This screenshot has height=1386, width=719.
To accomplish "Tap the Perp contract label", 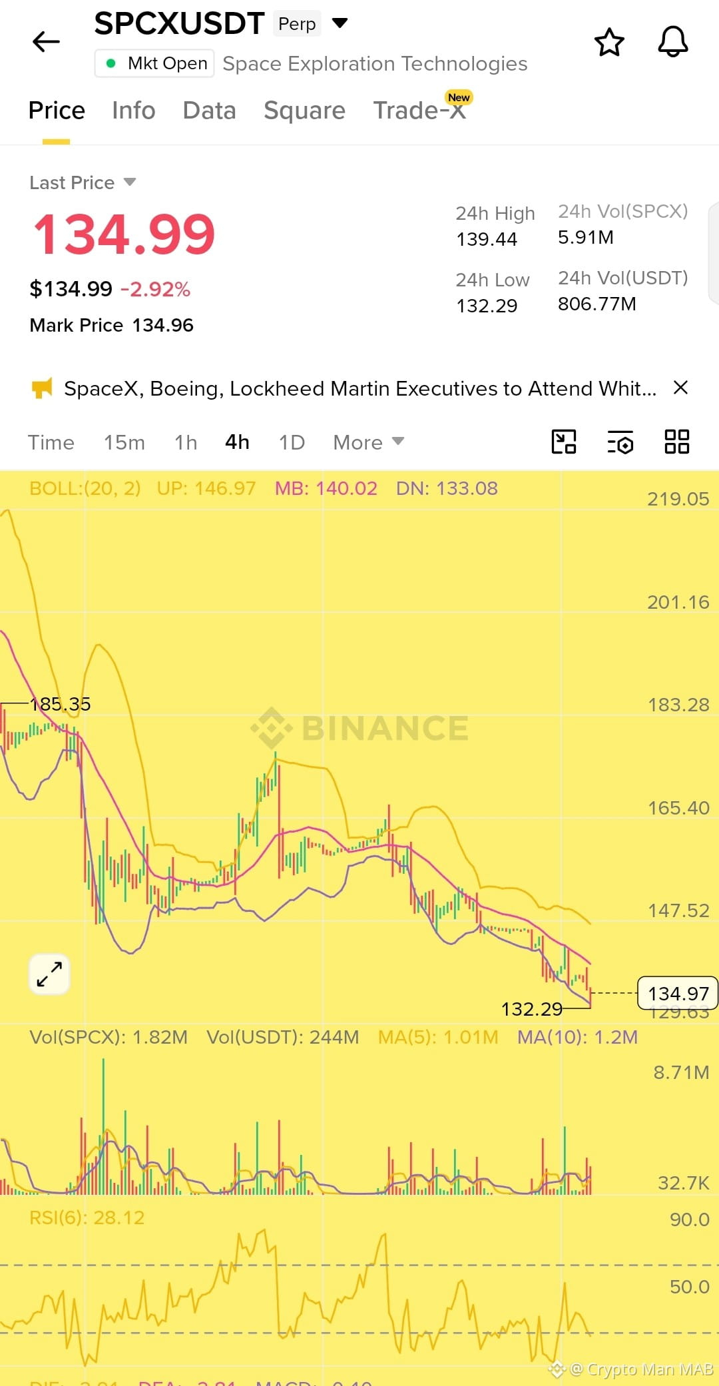I will (297, 24).
